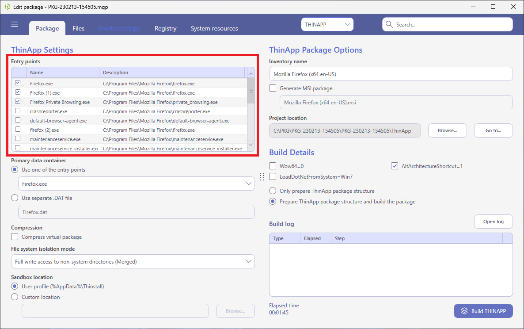The width and height of the screenshot is (524, 329).
Task: Click entry points scroll down arrow
Action: click(x=251, y=145)
